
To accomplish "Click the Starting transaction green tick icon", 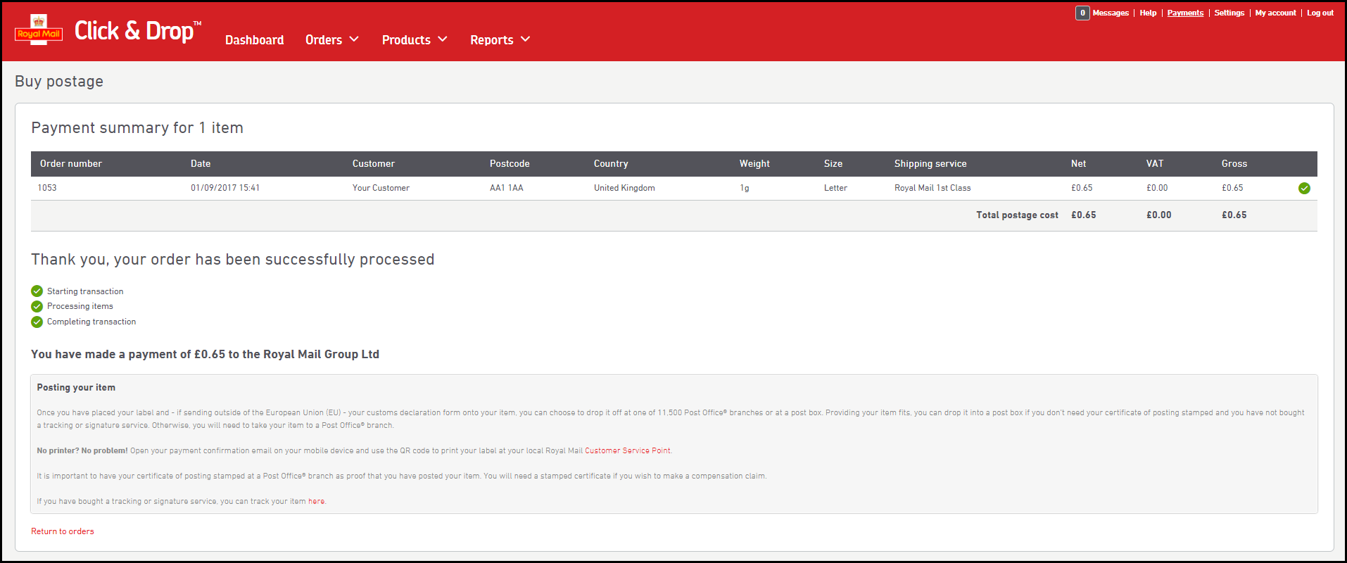I will tap(37, 291).
